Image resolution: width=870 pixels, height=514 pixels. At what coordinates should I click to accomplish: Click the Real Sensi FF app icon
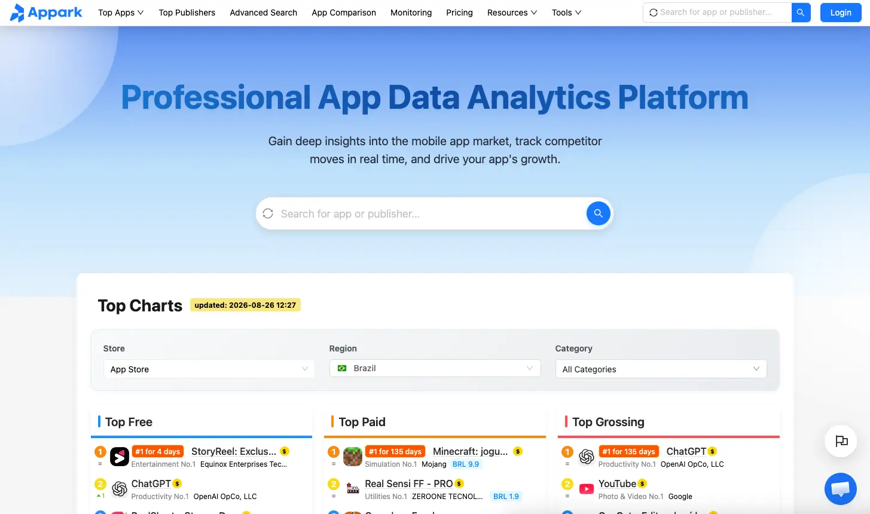353,489
